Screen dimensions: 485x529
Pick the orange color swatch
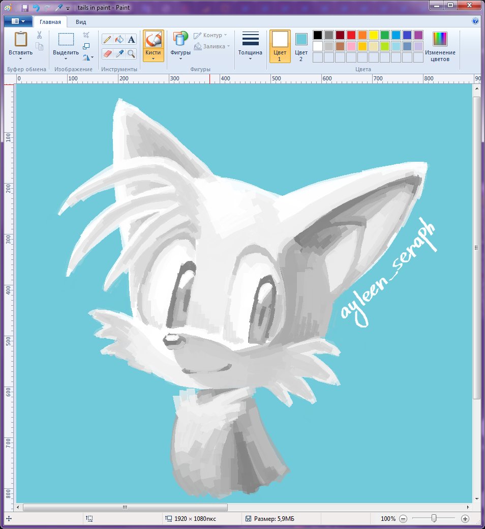[x=362, y=35]
